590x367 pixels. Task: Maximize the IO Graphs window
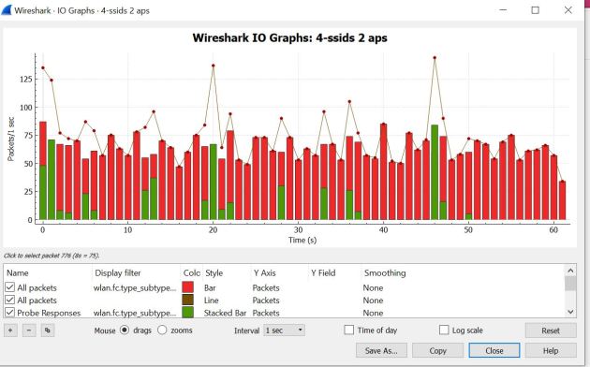point(535,10)
